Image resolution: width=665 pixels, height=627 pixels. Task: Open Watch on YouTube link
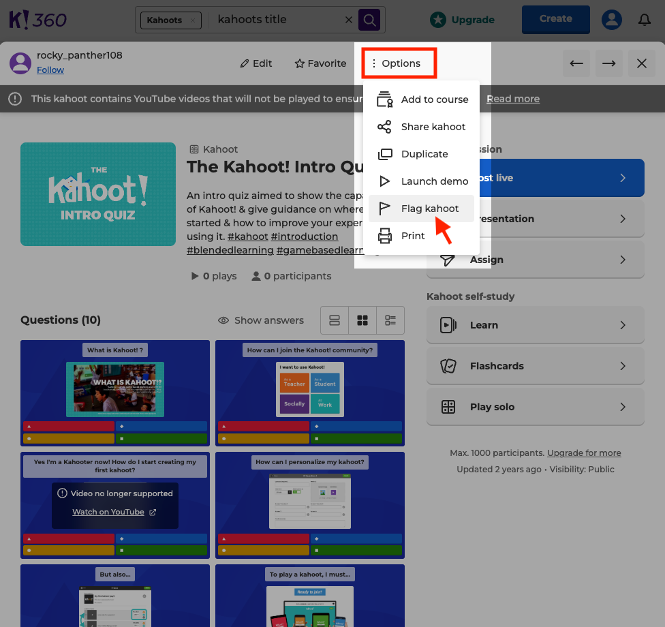click(114, 512)
